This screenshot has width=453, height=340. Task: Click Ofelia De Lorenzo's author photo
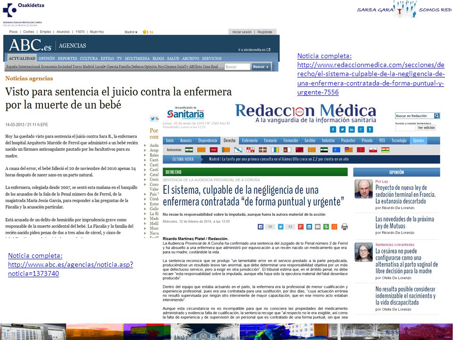(x=363, y=252)
